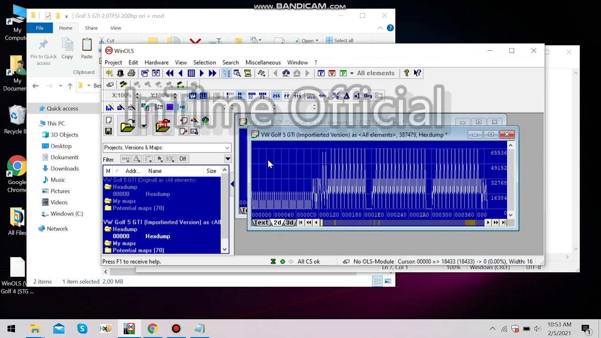Screen dimensions: 601x338
Task: Go to previous map with single left arrow
Action: [180, 73]
